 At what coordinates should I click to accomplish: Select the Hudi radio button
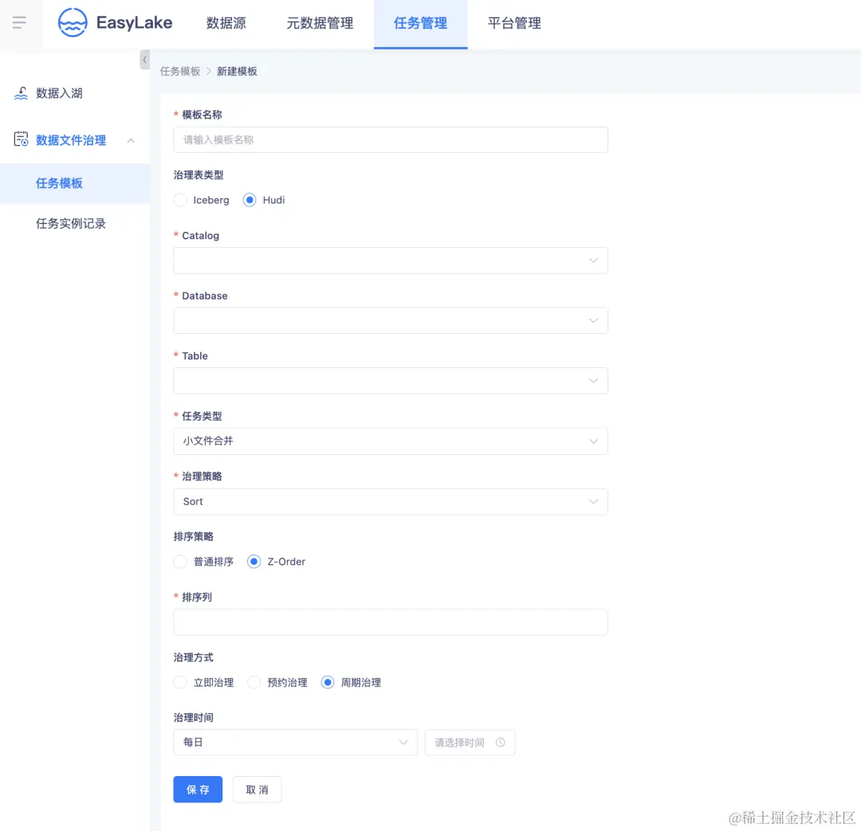(x=250, y=200)
